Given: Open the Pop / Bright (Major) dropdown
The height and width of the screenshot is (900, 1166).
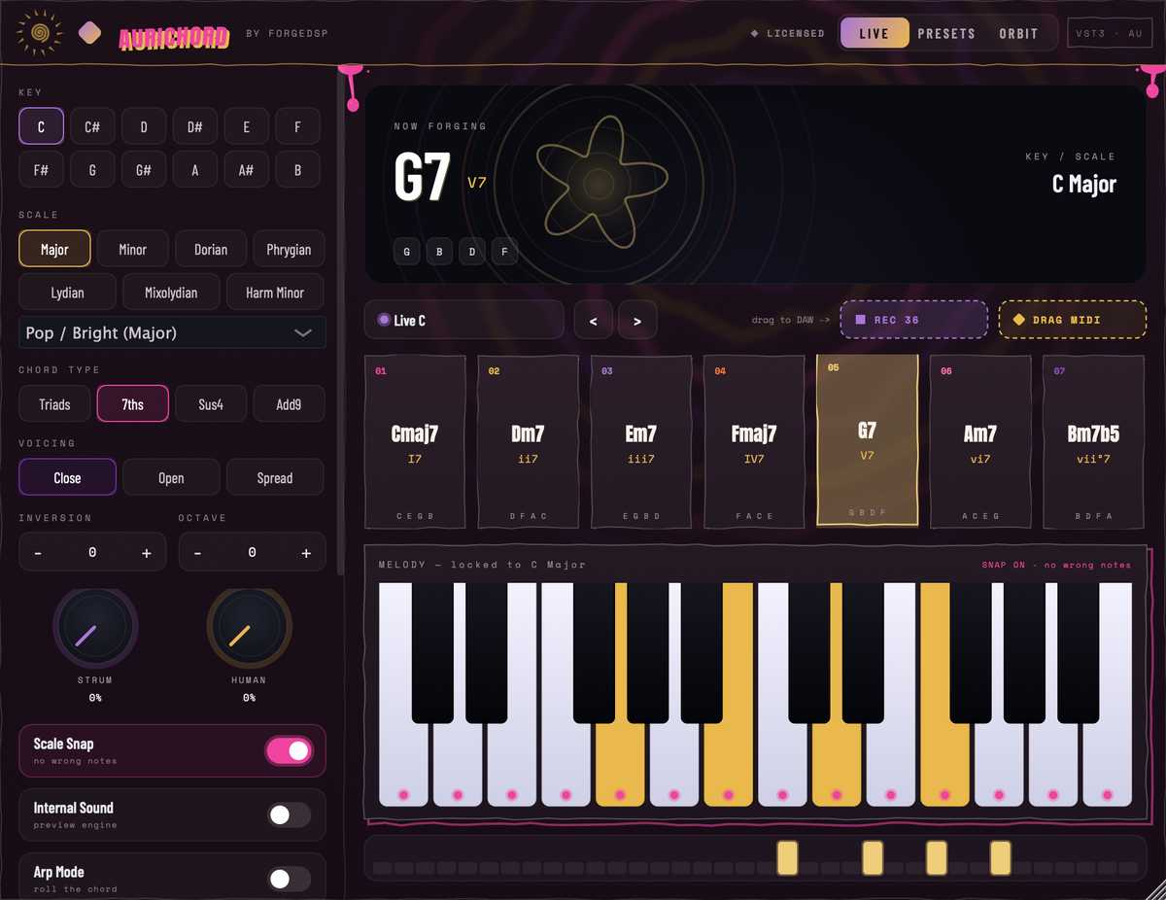Looking at the screenshot, I should 172,332.
